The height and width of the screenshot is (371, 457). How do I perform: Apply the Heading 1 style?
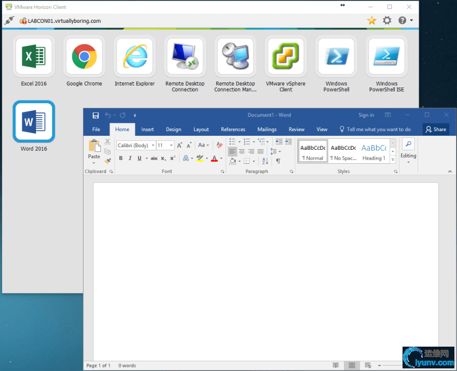pos(374,152)
